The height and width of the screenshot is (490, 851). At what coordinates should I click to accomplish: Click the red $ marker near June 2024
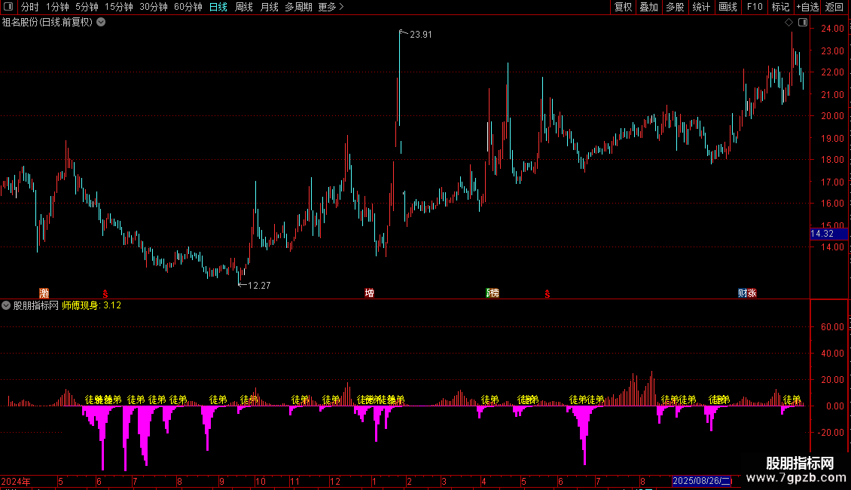pos(105,294)
